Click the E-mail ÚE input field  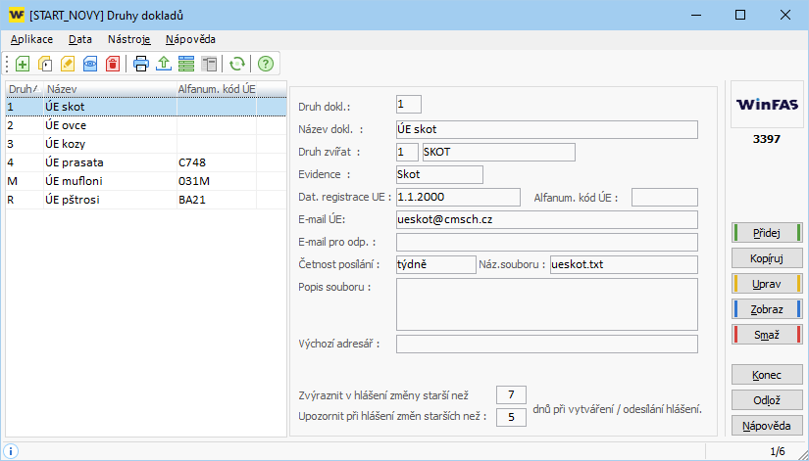(545, 219)
